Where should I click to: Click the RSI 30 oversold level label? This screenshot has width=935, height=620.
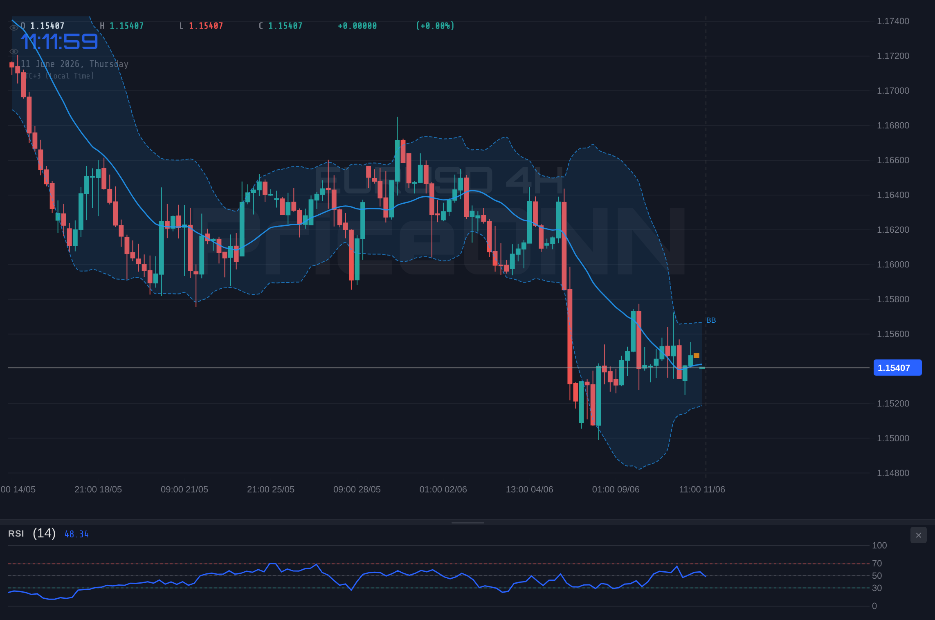click(x=877, y=588)
